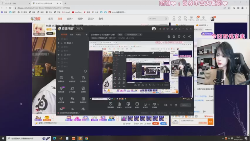Open the Douyu 直播 live menu item
Image resolution: width=250 pixels, height=141 pixels.
coord(60,19)
